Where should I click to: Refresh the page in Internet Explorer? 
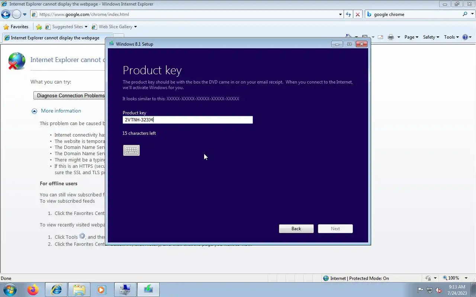[348, 14]
